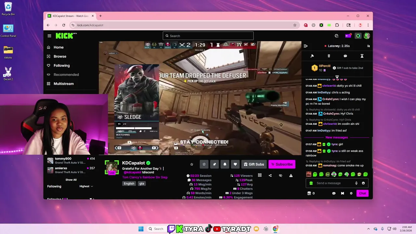Click the star button with gray background
The height and width of the screenshot is (234, 416).
pos(204,164)
